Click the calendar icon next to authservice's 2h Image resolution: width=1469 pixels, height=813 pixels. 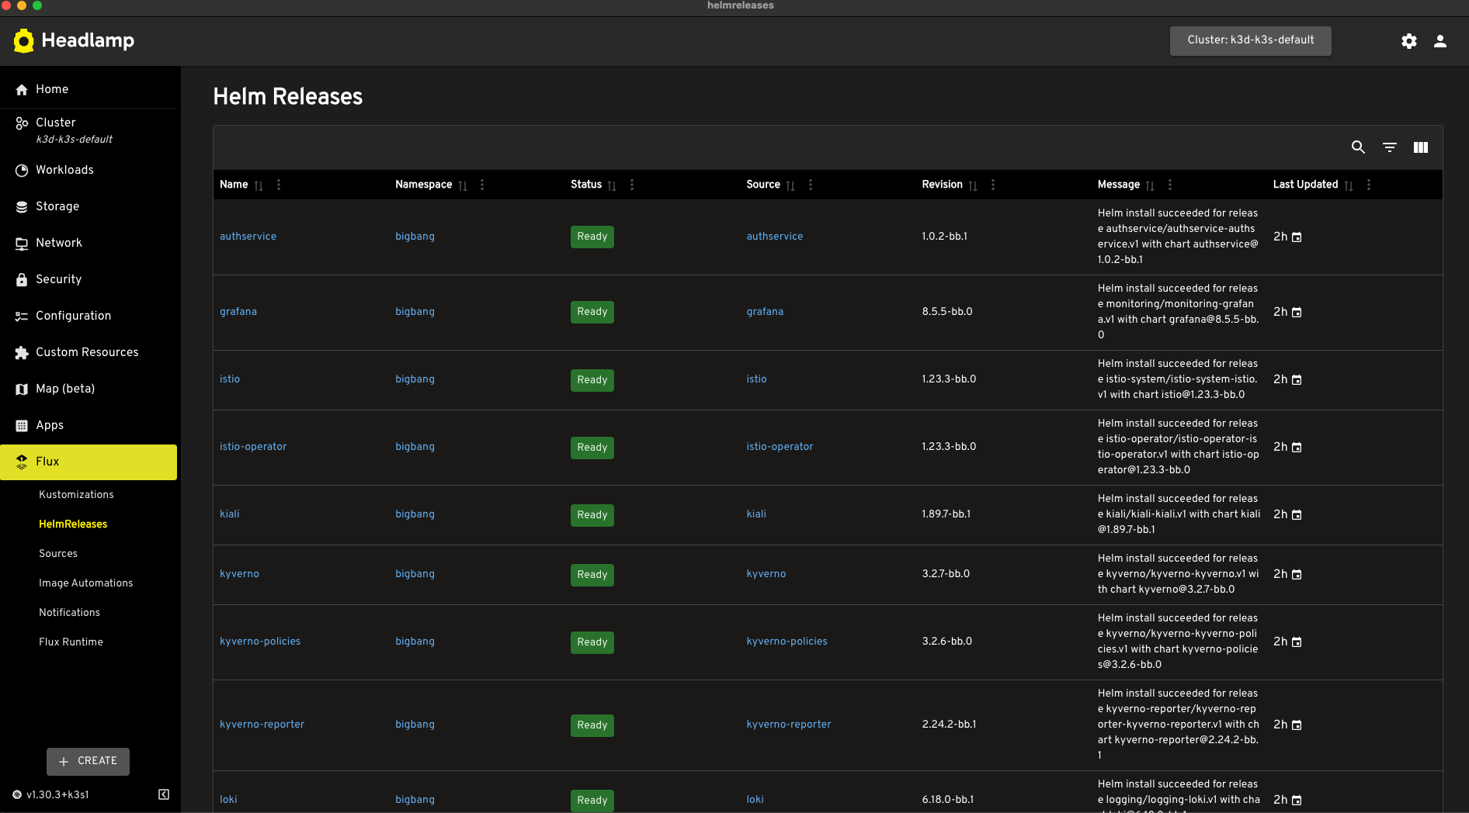1297,237
